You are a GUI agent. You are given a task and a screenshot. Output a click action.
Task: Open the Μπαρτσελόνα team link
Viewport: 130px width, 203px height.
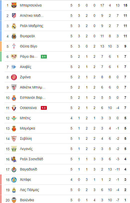31,5
